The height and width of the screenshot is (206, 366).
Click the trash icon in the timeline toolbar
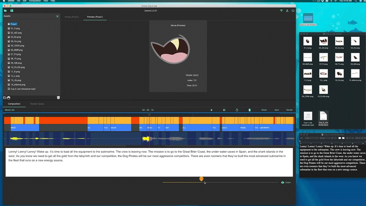pos(249,110)
